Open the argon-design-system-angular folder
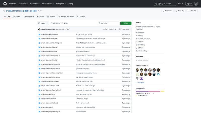This screenshot has width=201, height=113. (x=51, y=111)
